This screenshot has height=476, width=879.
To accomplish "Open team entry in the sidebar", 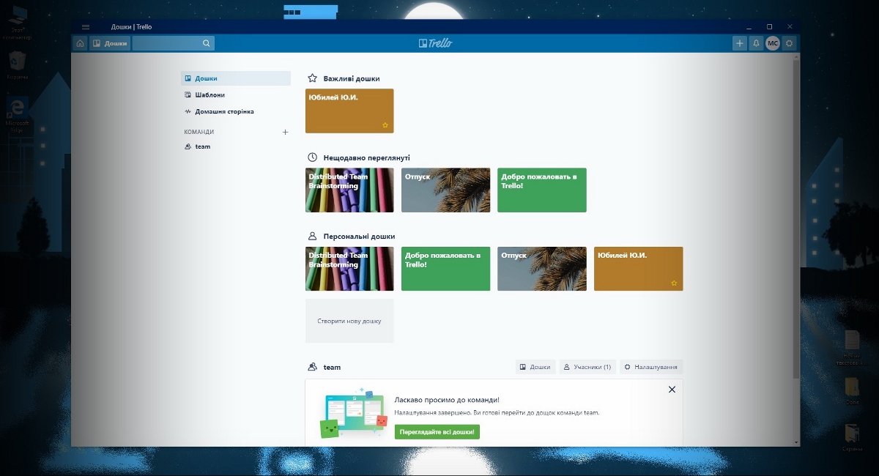I will click(236, 146).
